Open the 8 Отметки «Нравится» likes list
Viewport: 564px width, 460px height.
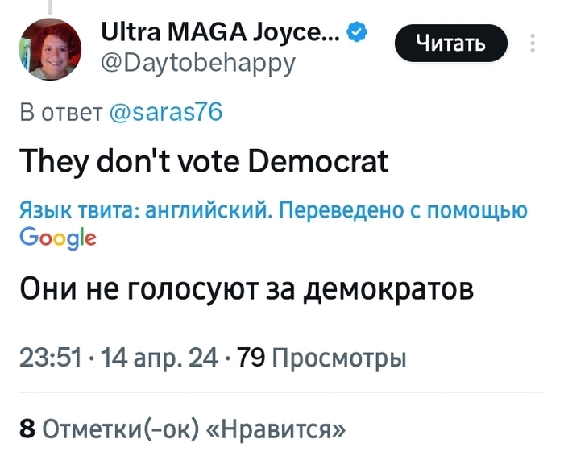tap(183, 427)
